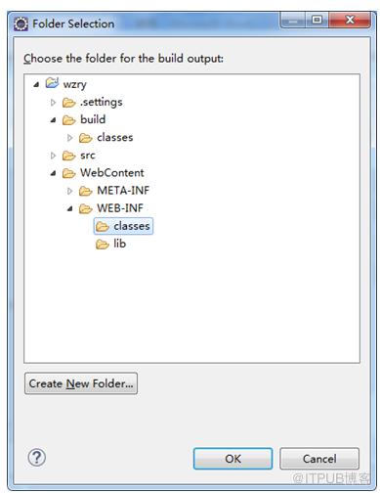This screenshot has height=493, width=380.
Task: Expand the src folder node
Action: point(53,156)
